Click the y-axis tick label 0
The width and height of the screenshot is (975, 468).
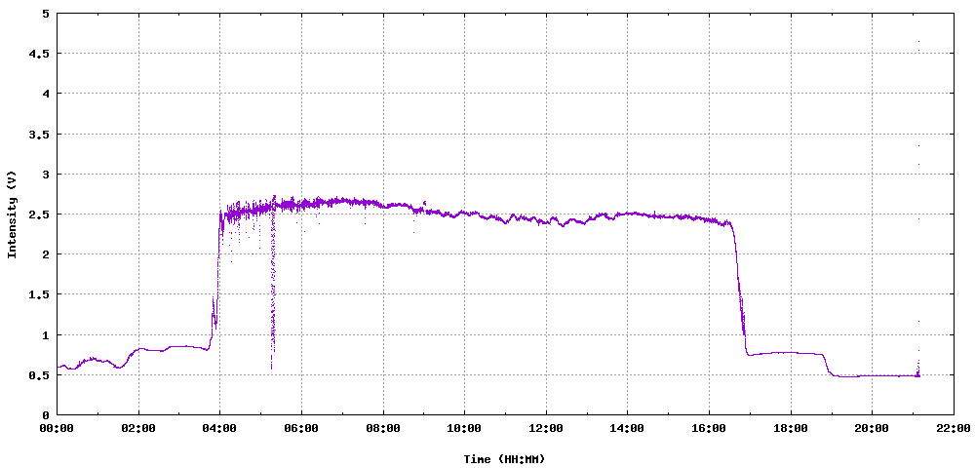[46, 415]
